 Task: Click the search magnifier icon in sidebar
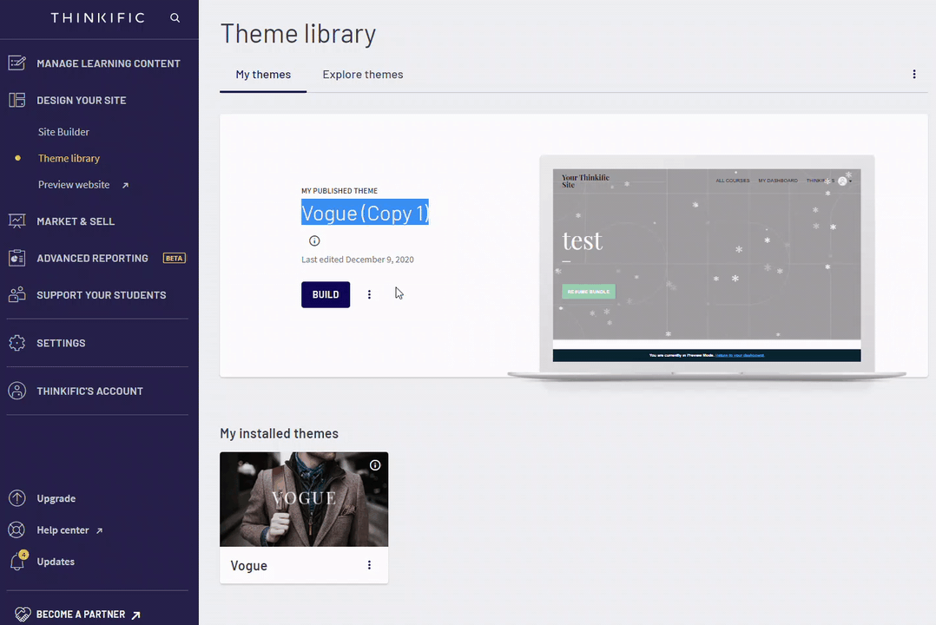tap(175, 18)
